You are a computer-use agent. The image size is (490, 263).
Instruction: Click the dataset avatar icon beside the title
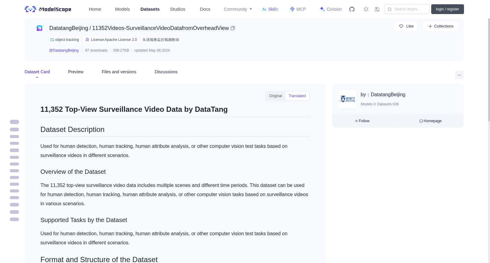point(40,28)
